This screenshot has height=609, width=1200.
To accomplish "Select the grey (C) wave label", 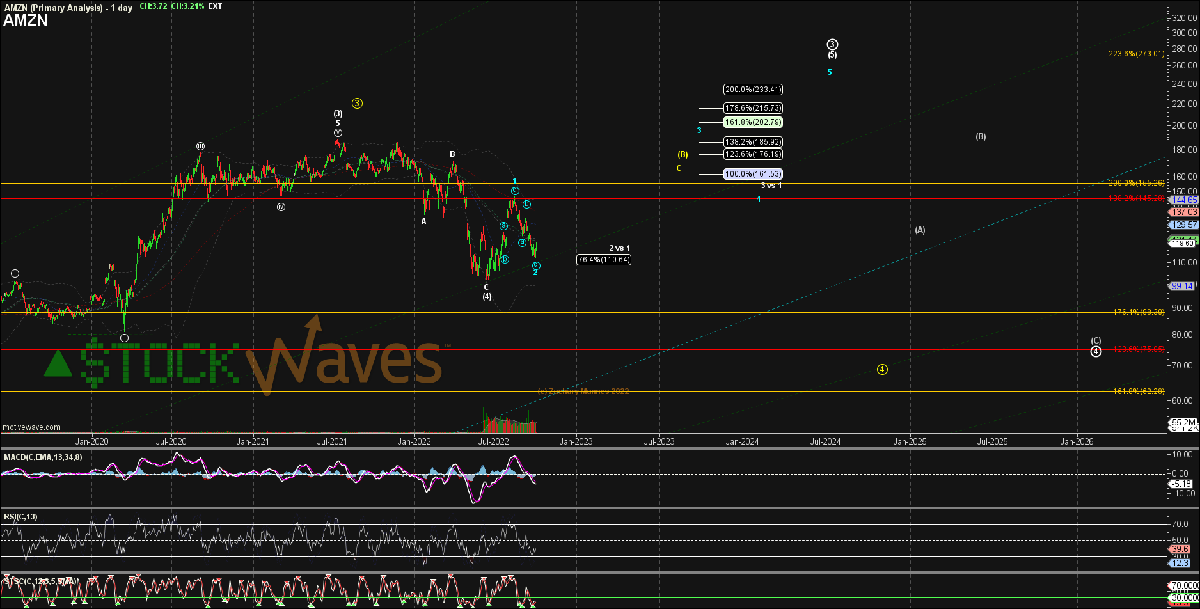I will 1096,341.
